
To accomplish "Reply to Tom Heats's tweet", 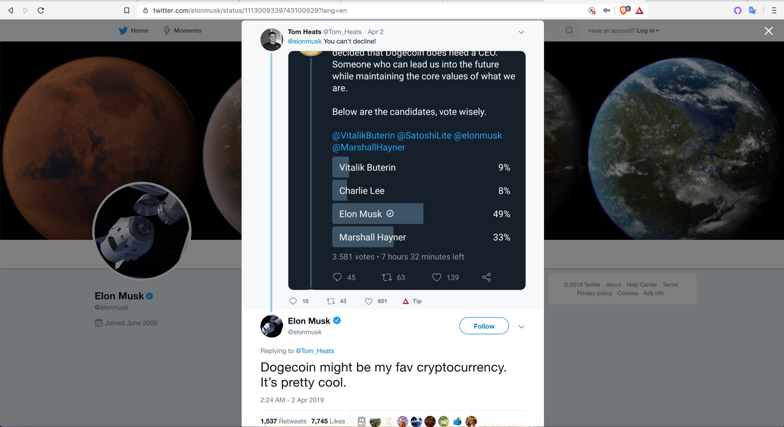I will pos(293,301).
